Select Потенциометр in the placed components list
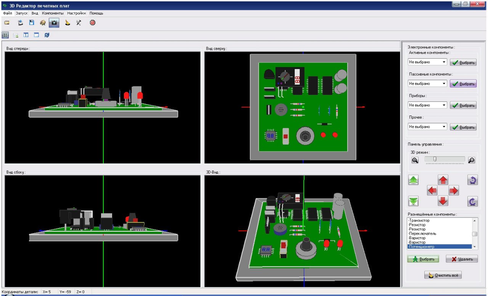 click(440, 247)
